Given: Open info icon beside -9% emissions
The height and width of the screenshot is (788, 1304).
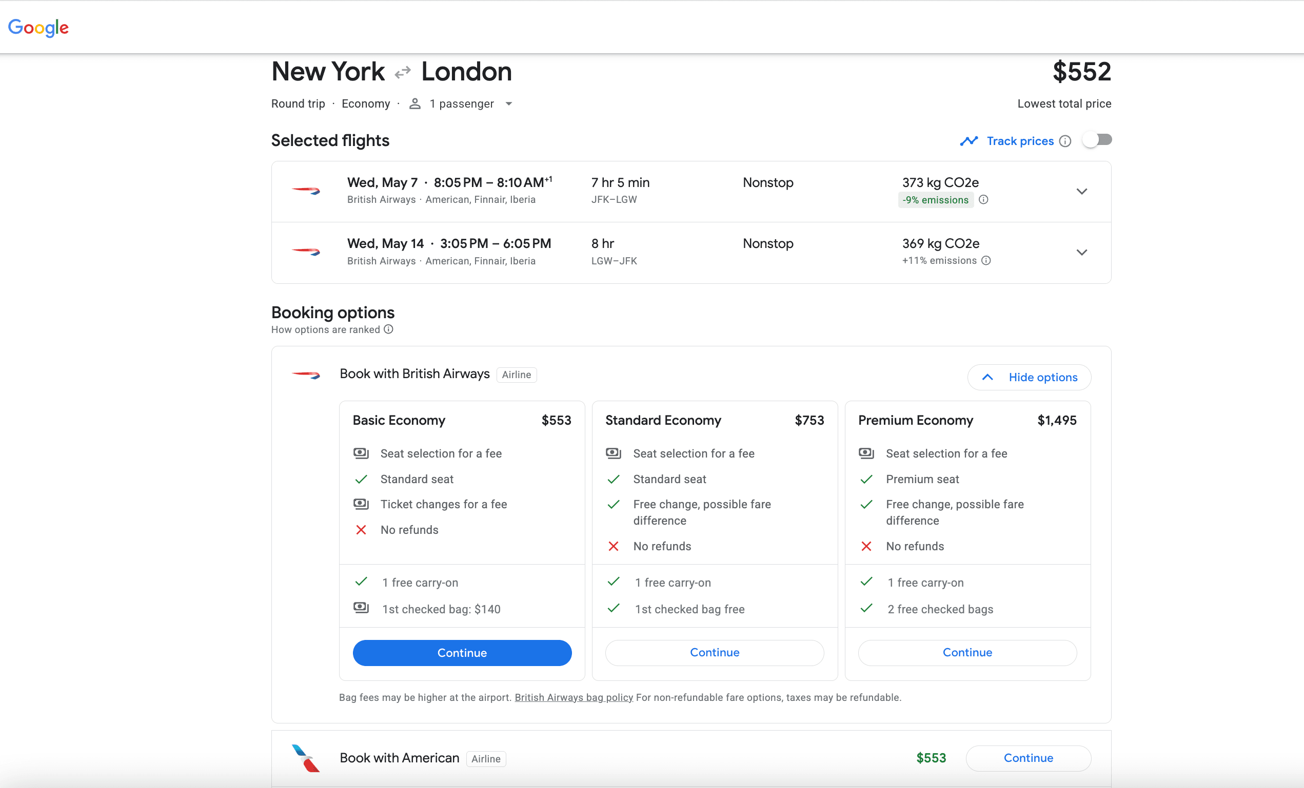Looking at the screenshot, I should click(x=983, y=200).
